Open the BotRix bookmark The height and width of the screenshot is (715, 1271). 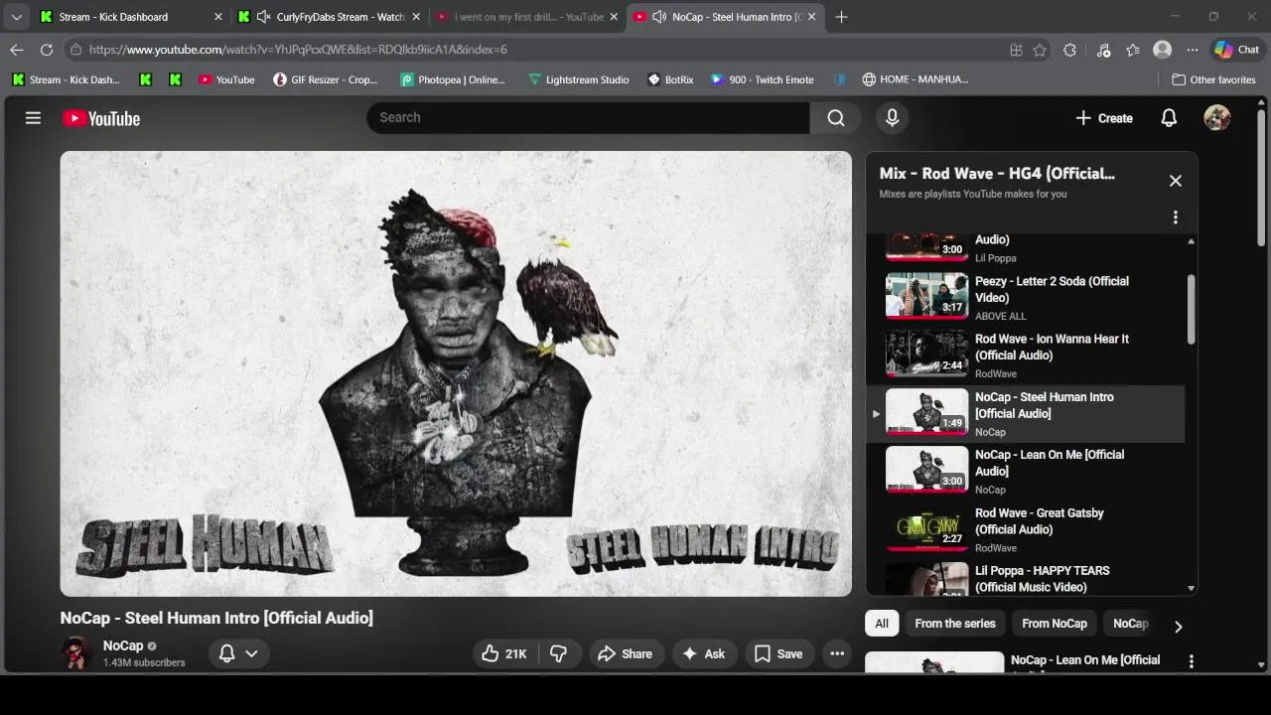670,79
